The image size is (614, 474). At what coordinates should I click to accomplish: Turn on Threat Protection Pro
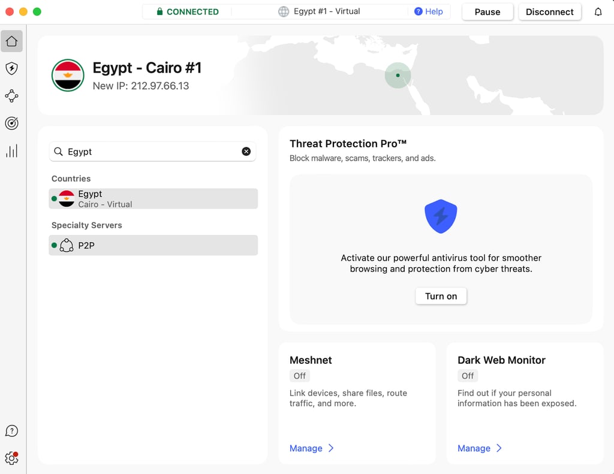pos(441,296)
